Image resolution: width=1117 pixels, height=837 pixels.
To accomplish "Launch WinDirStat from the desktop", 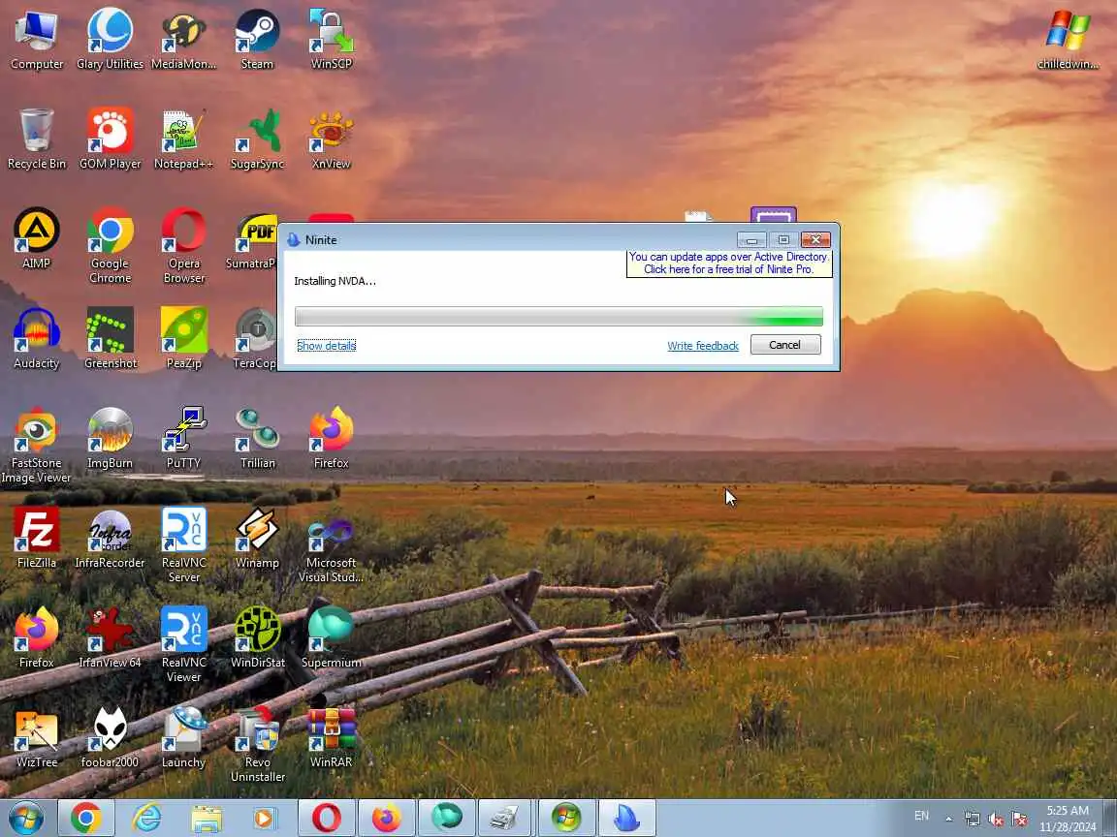I will click(x=257, y=637).
